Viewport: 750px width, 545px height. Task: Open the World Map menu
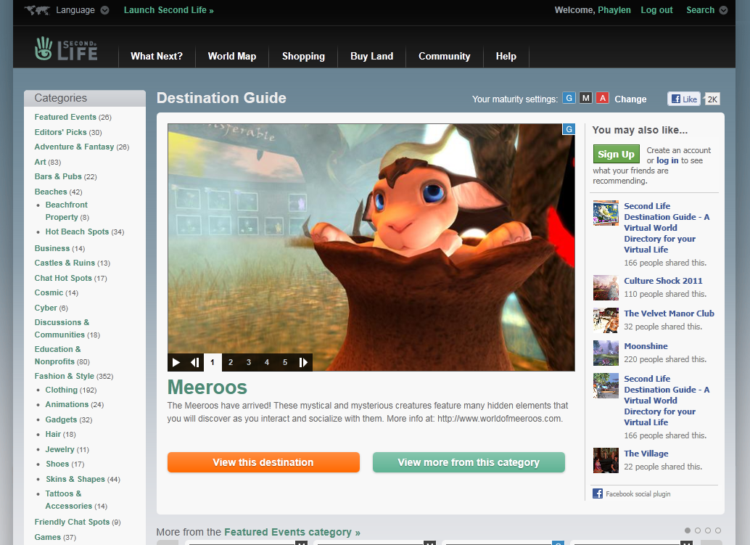[232, 57]
